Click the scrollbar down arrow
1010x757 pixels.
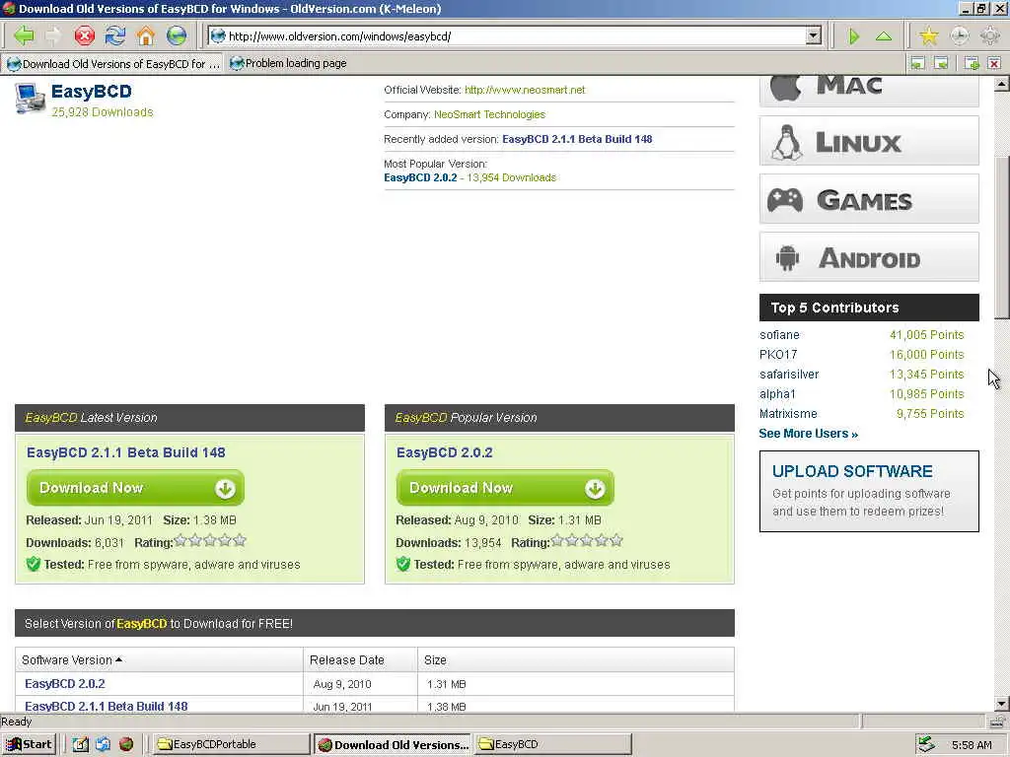[x=1001, y=703]
